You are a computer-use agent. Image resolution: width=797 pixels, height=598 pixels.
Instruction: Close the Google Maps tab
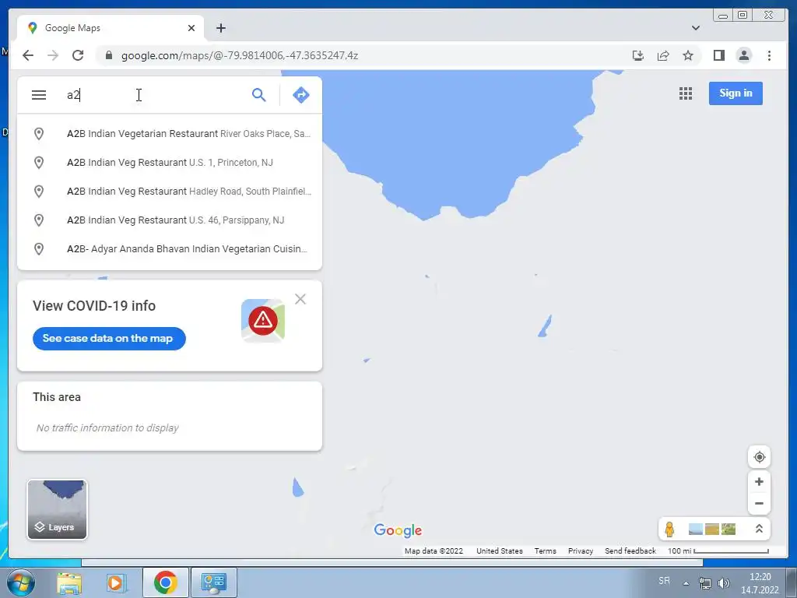pos(191,28)
